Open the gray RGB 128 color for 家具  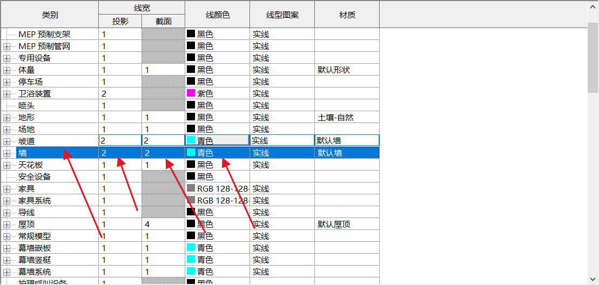pyautogui.click(x=191, y=188)
